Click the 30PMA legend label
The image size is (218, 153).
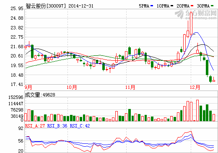coord(203,6)
